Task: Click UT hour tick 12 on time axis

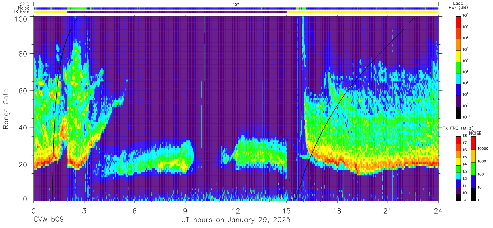Action: click(236, 211)
